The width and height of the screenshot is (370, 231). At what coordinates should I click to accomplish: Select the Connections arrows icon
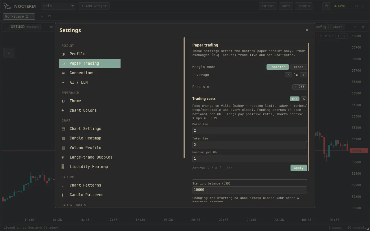click(63, 73)
